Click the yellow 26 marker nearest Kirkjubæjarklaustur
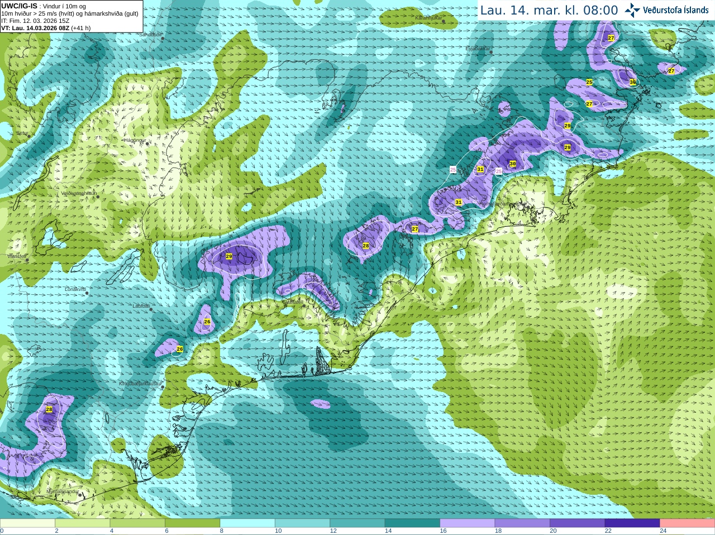This screenshot has width=715, height=535. tap(180, 349)
